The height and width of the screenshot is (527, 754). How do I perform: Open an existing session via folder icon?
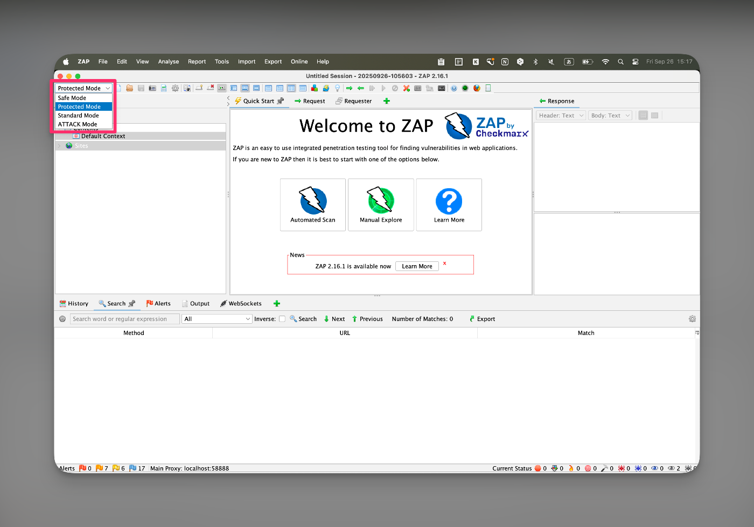click(129, 88)
